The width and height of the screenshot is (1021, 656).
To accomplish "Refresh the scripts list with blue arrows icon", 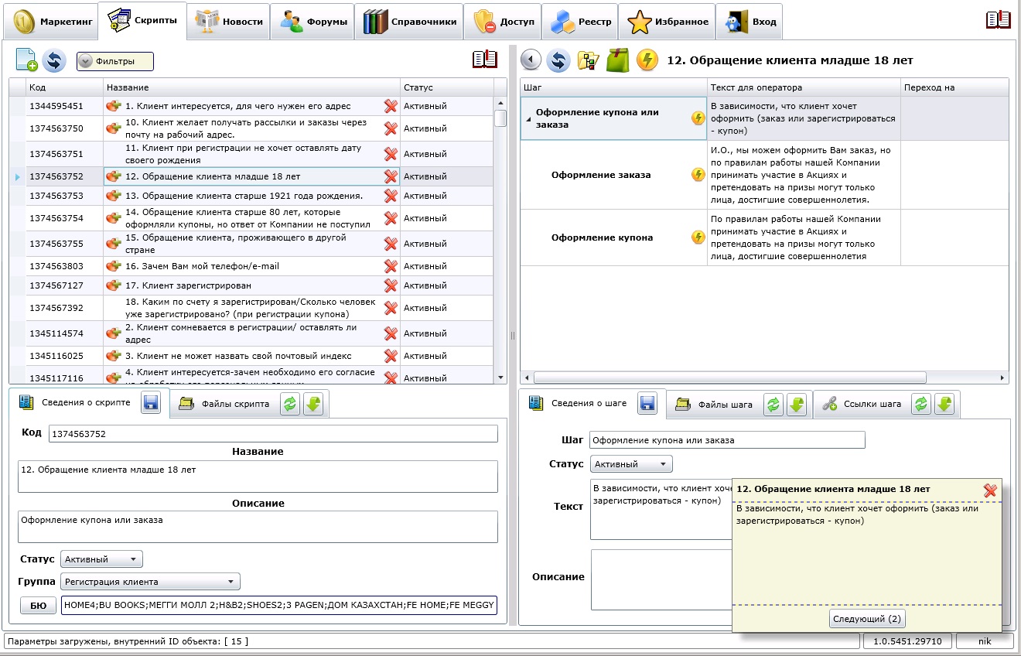I will click(53, 60).
